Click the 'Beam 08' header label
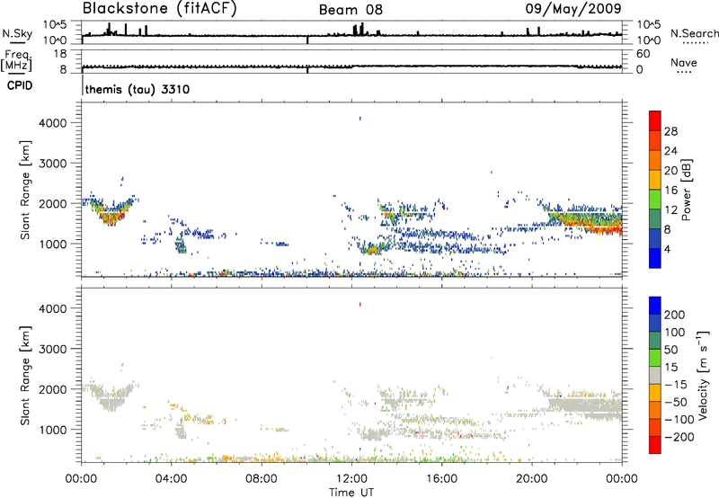The width and height of the screenshot is (719, 498). point(351,10)
